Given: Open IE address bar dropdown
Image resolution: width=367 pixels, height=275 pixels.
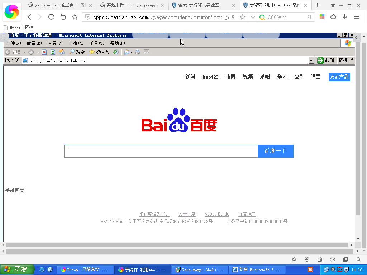Looking at the screenshot, I should 311,61.
